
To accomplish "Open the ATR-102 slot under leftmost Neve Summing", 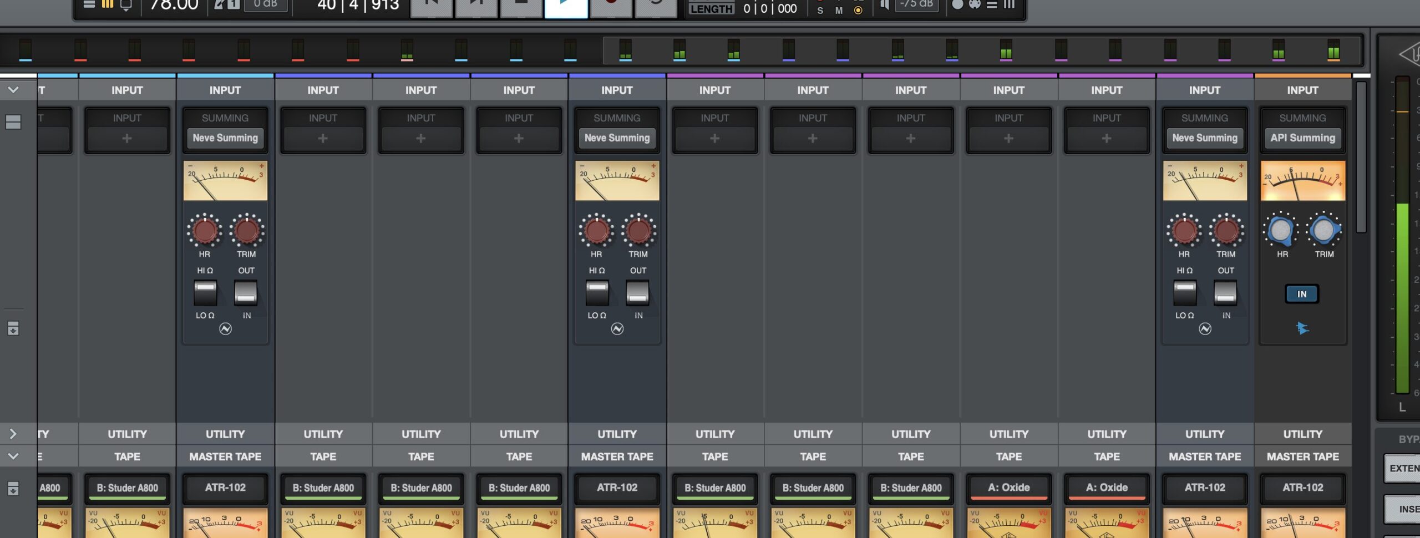I will (x=225, y=488).
